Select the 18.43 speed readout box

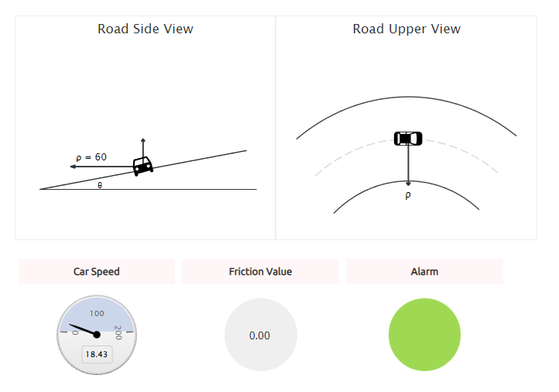click(97, 354)
